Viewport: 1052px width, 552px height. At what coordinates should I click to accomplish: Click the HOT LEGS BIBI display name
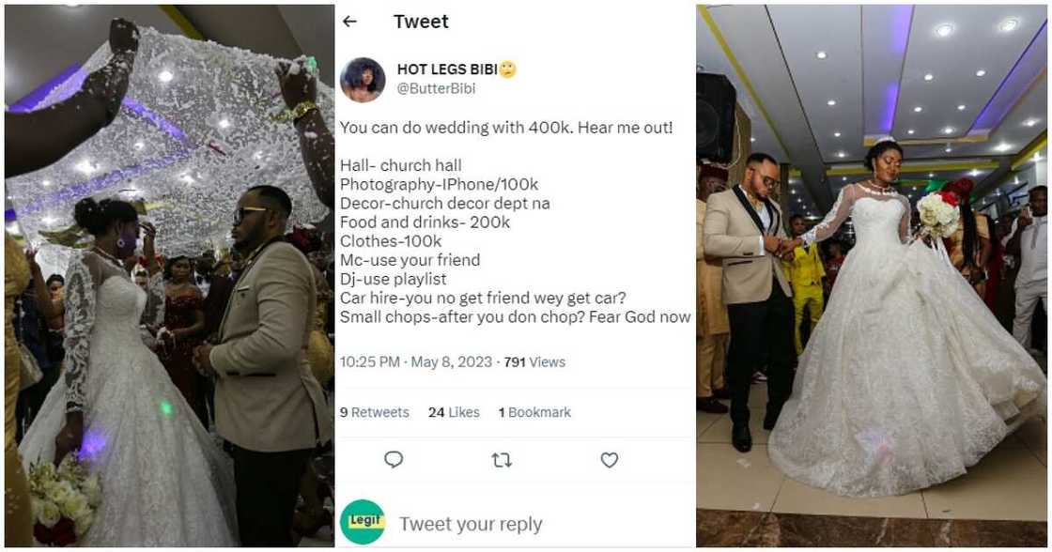[x=446, y=69]
